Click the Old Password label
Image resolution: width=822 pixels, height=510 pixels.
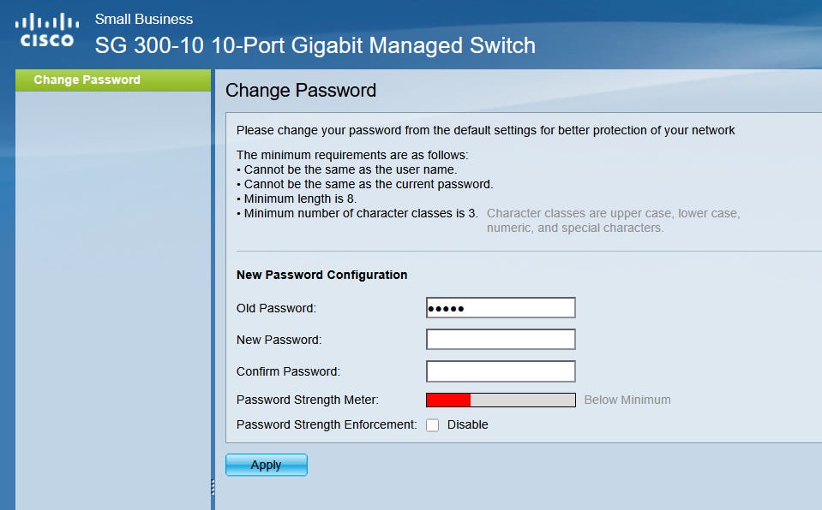[276, 308]
